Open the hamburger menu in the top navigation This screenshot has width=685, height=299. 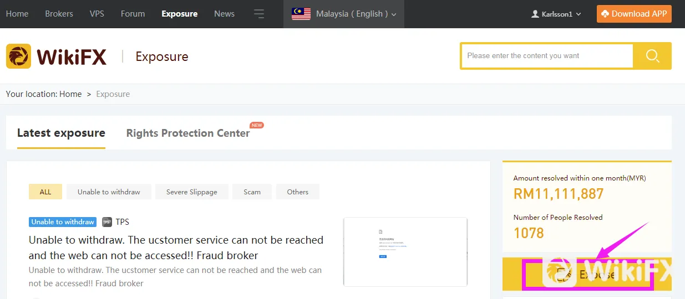(x=259, y=14)
